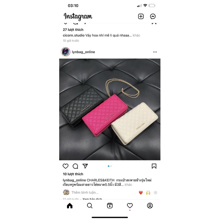Open lynbag_online profile picture story

66,52
